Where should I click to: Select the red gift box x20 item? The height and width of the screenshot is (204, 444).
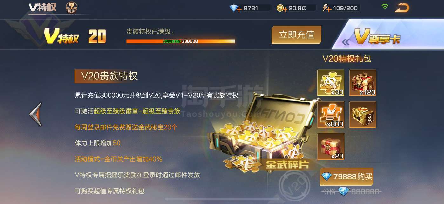coord(331,146)
